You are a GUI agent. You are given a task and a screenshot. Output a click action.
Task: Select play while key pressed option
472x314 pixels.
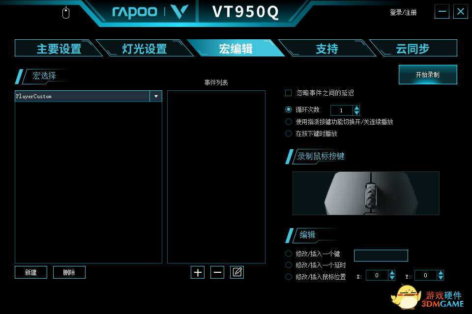point(289,133)
